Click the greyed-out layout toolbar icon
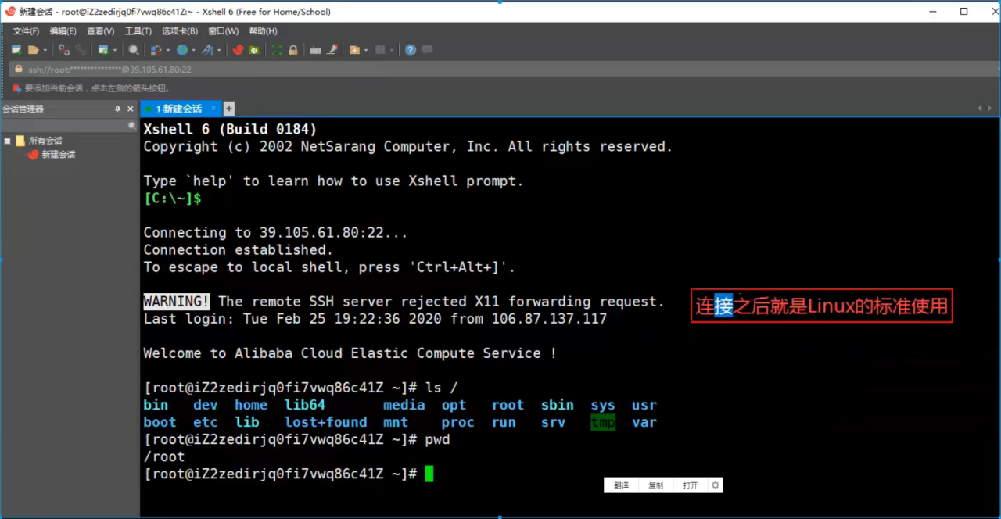Image resolution: width=1001 pixels, height=519 pixels. [x=380, y=50]
